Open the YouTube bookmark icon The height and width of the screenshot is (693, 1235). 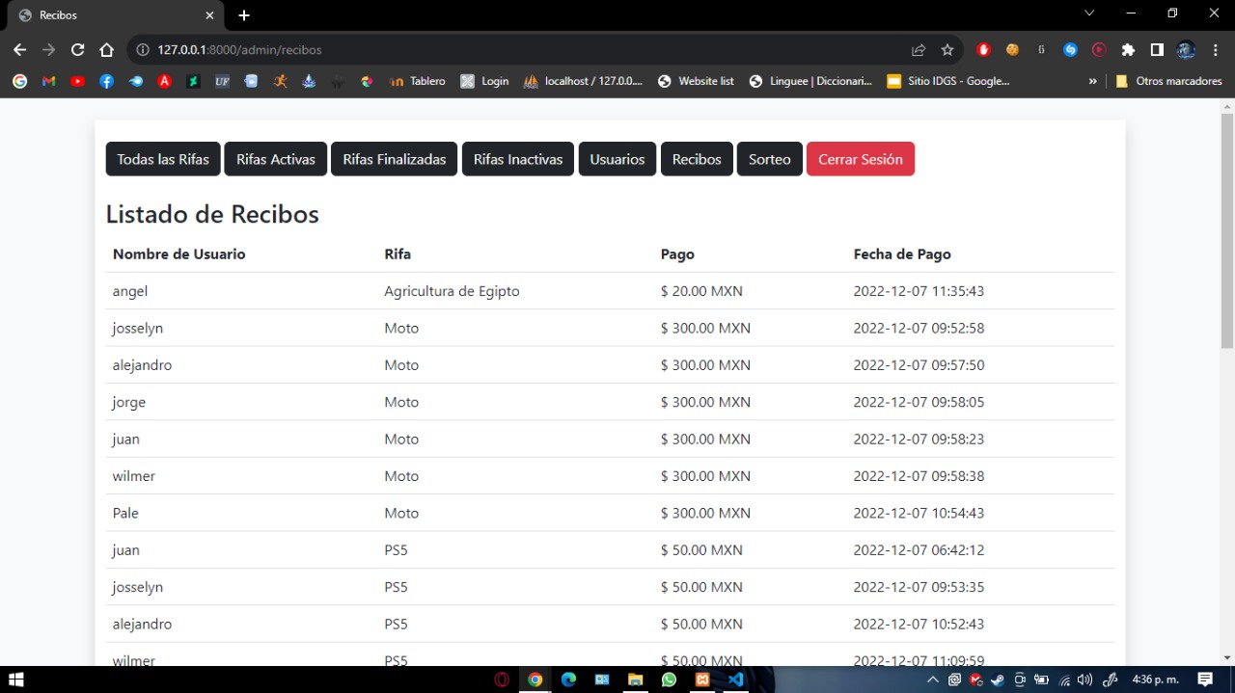(x=77, y=82)
